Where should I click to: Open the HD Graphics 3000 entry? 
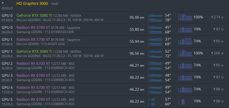32,4
